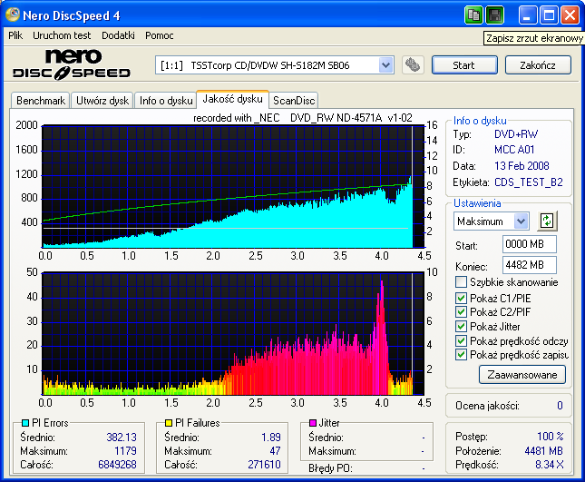Click the yellow PI Failures color swatch
This screenshot has height=482, width=585.
[169, 423]
